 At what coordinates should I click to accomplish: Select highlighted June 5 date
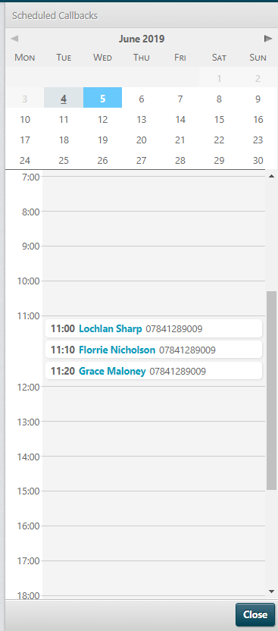pos(102,99)
